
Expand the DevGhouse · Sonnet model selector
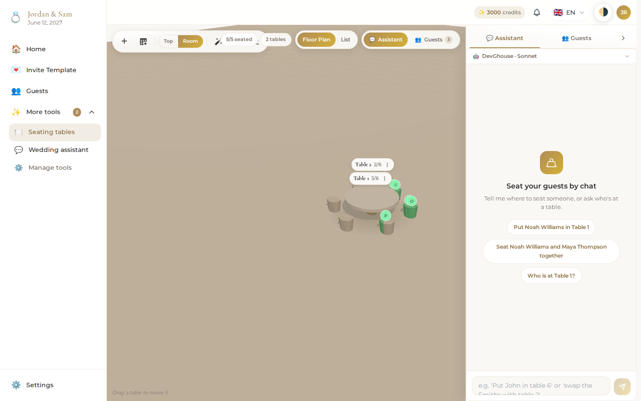551,56
